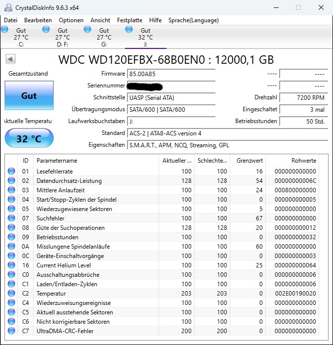Click the Schnittstelle field UASP (Serial ATA)
The height and width of the screenshot is (345, 333).
tap(171, 98)
